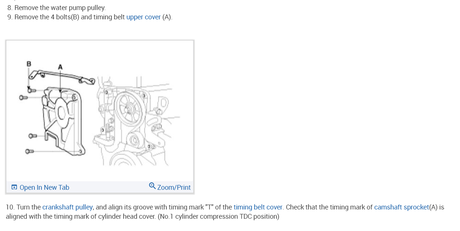Click the "Open In New Tab" text
The width and height of the screenshot is (460, 231).
pos(44,188)
